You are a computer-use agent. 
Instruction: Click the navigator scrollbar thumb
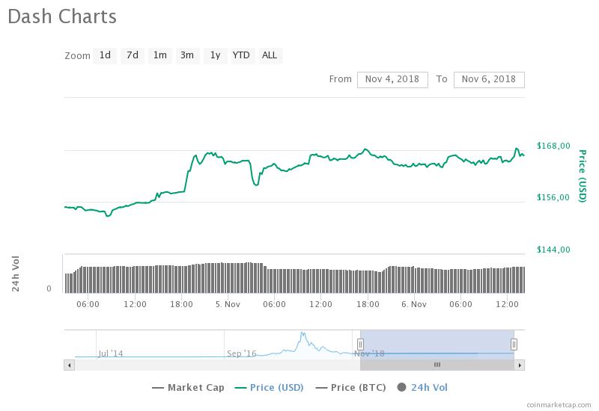437,365
